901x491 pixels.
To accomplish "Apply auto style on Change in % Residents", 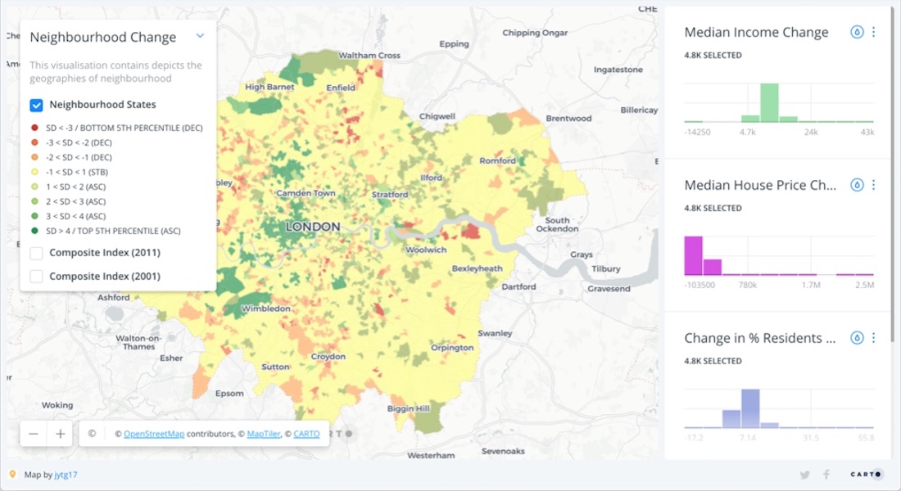I will click(857, 338).
